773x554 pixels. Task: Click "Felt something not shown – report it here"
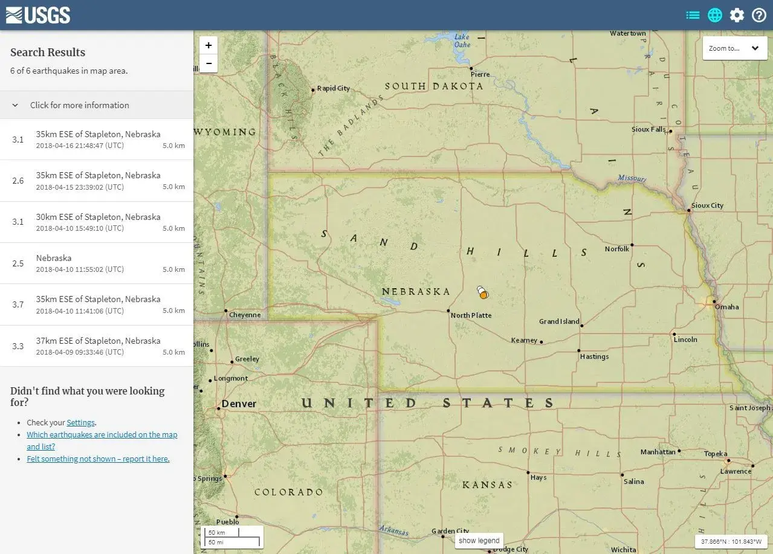click(99, 459)
